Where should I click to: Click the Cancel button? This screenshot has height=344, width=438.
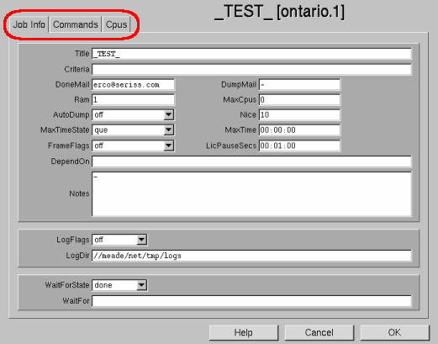tap(319, 332)
